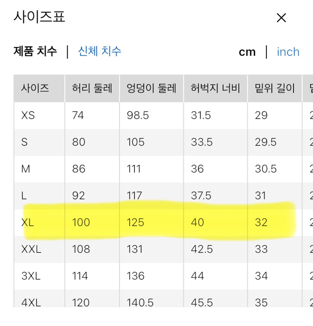Image resolution: width=313 pixels, height=326 pixels.
Task: Click the 엉덩이 둘레 column header
Action: pos(151,88)
